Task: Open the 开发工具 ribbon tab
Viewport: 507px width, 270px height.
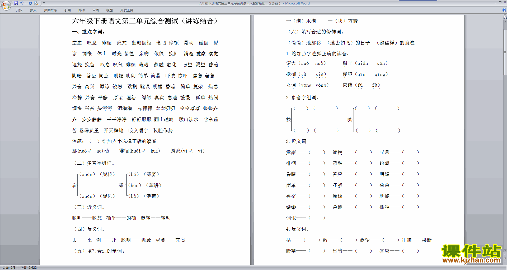Action: point(126,10)
